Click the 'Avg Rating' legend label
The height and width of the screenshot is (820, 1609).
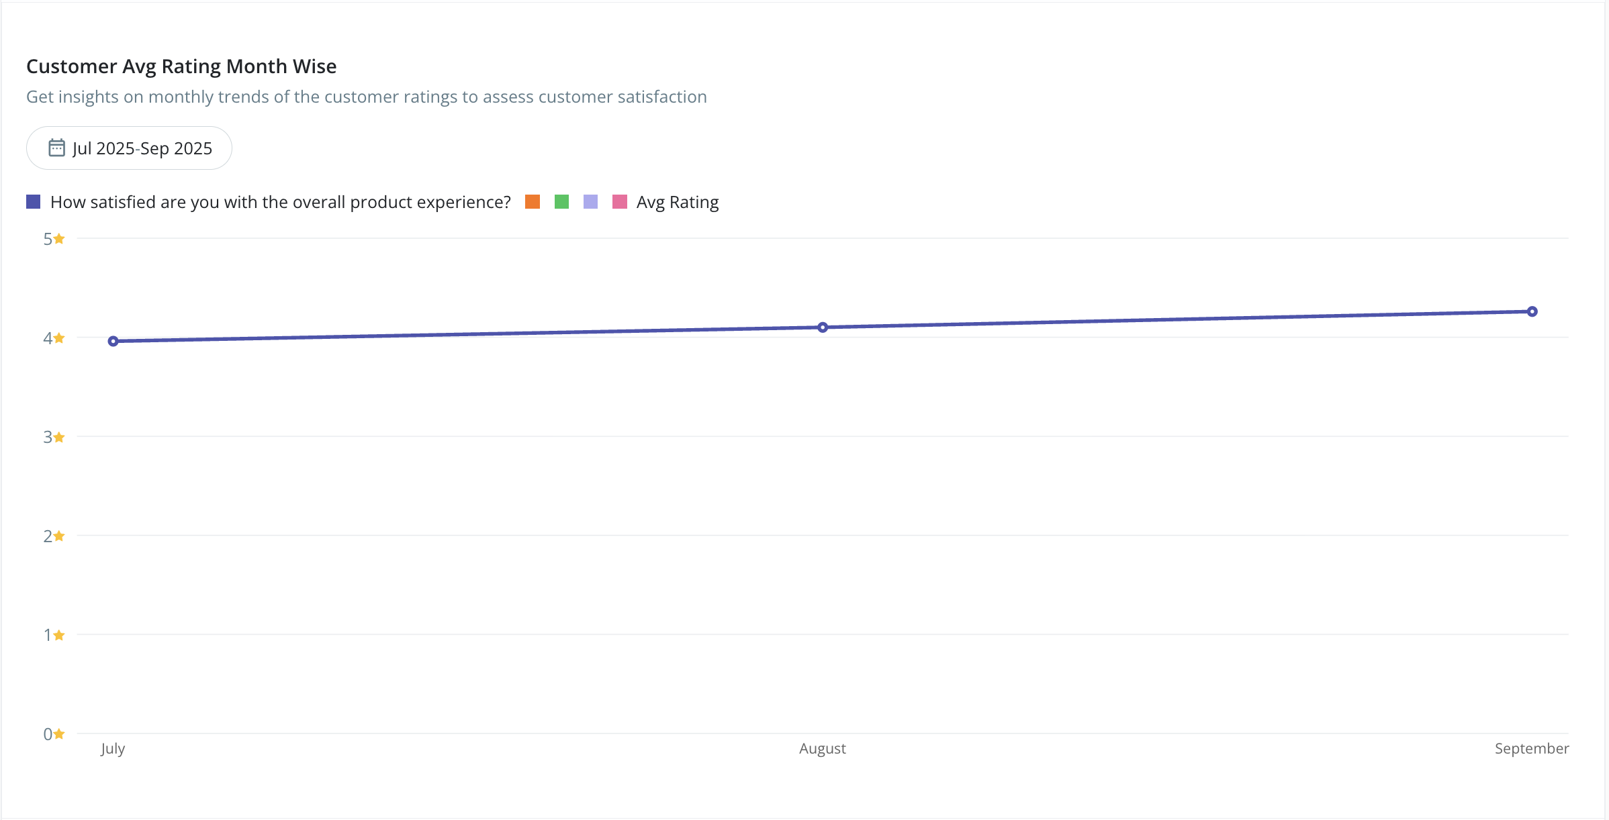point(677,202)
